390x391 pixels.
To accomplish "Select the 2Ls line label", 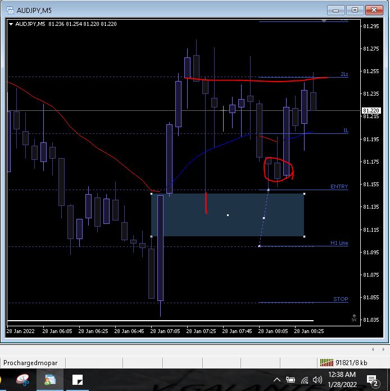I will tap(344, 74).
